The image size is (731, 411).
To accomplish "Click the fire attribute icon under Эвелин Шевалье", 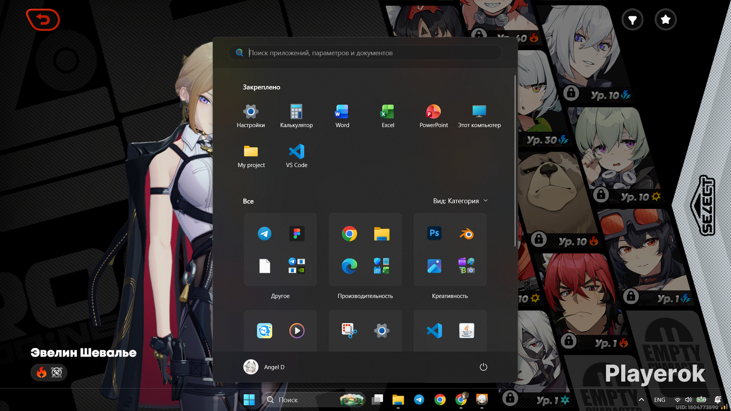I will pyautogui.click(x=42, y=372).
